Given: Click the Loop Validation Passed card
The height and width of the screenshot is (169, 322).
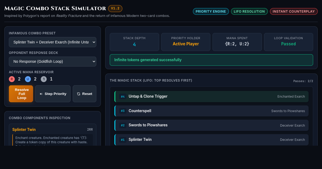Looking at the screenshot, I should 288,42.
